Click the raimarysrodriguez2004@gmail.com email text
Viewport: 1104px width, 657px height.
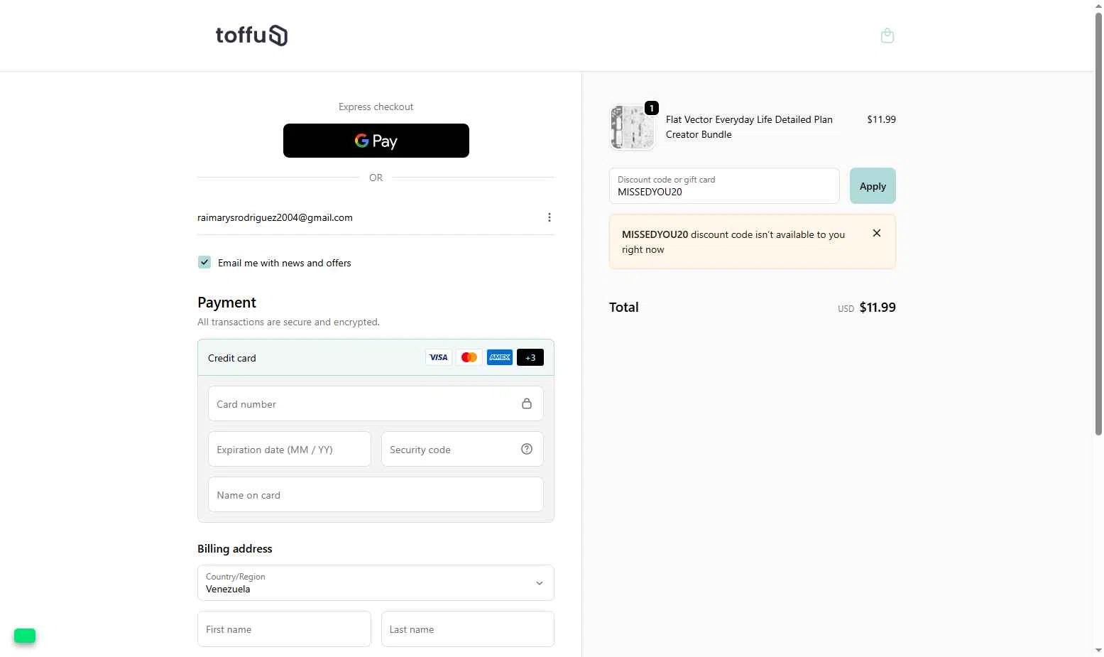(275, 217)
